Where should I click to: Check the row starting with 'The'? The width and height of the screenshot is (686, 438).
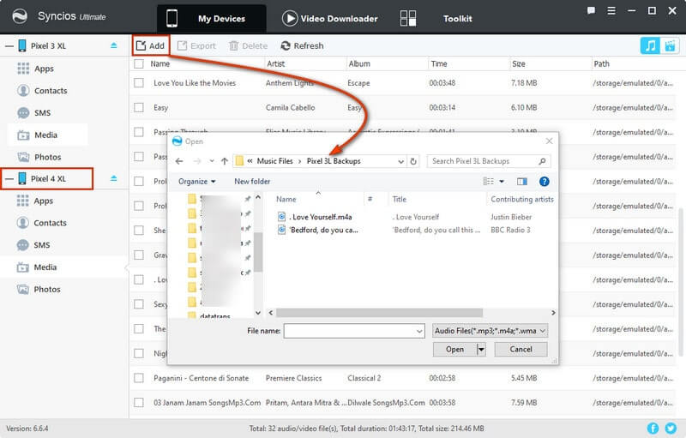click(x=139, y=328)
